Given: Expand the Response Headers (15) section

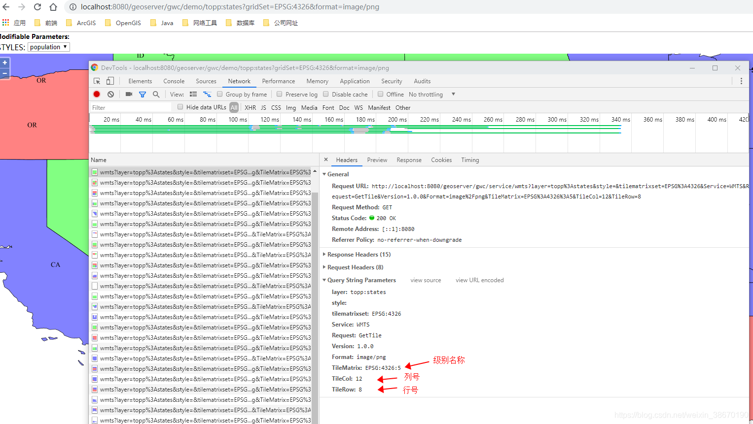Looking at the screenshot, I should coord(359,255).
